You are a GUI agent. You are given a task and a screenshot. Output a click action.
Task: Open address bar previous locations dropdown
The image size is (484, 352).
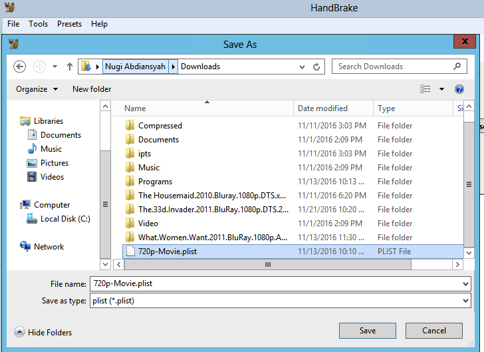point(302,67)
